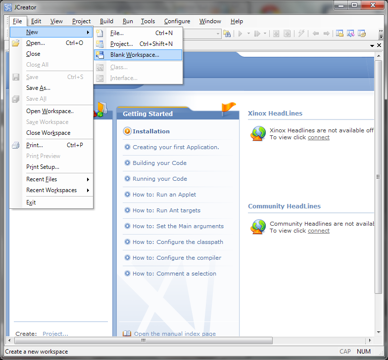Select Save As... in File menu

click(51, 88)
